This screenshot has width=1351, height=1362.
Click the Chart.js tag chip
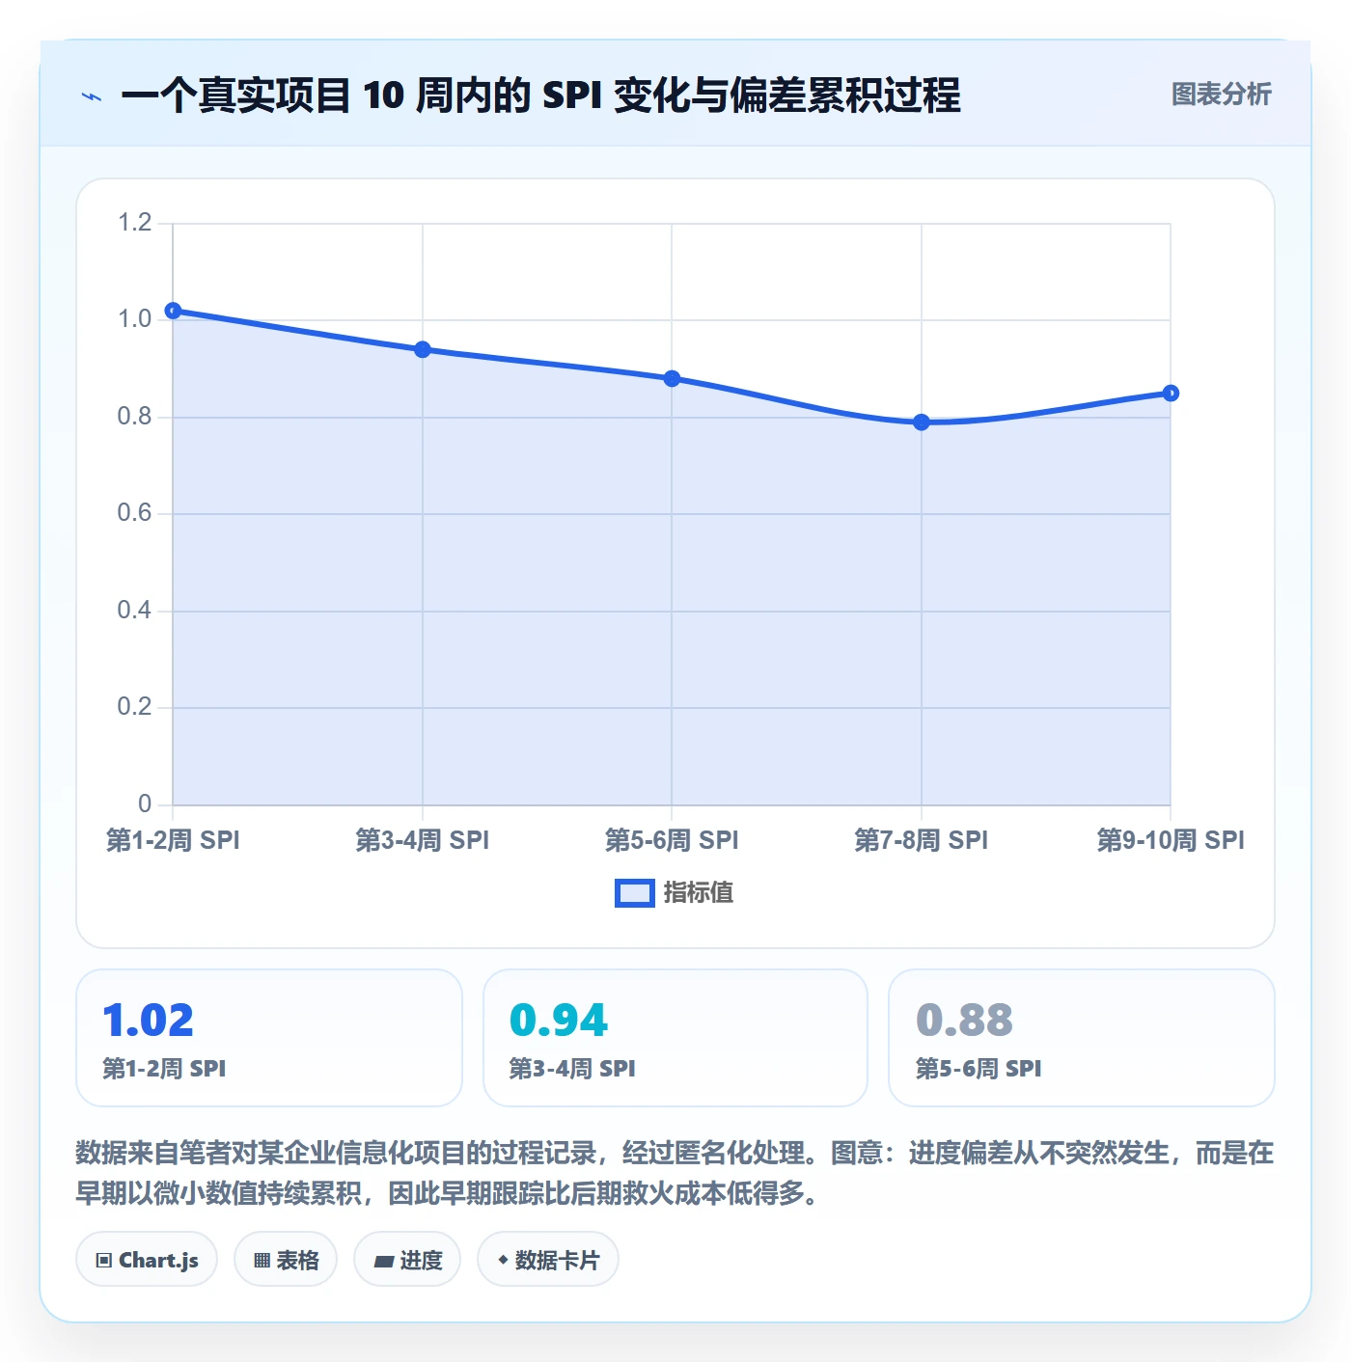tap(147, 1260)
